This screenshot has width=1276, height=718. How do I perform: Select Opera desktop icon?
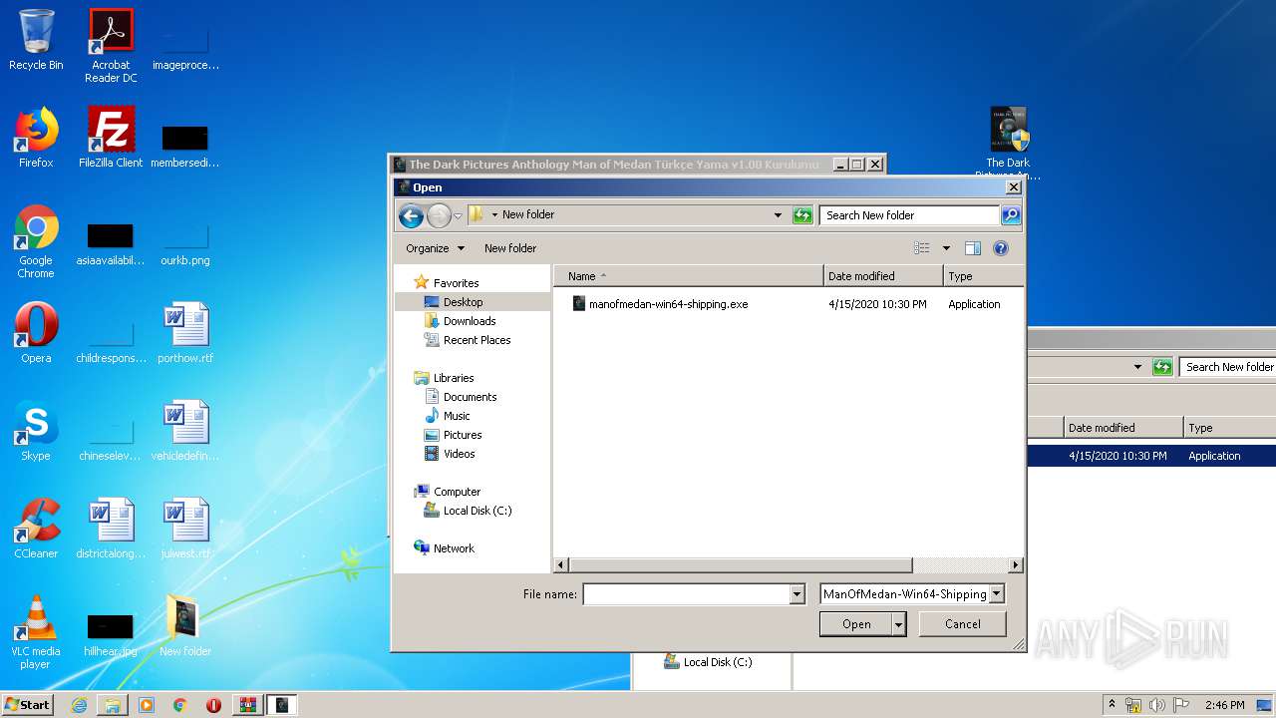[x=36, y=333]
